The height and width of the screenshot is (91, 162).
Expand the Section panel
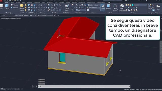pyautogui.click(x=66, y=13)
